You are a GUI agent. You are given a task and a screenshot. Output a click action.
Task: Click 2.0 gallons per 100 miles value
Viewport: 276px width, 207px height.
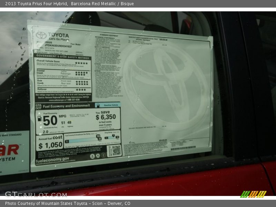coord(46,132)
